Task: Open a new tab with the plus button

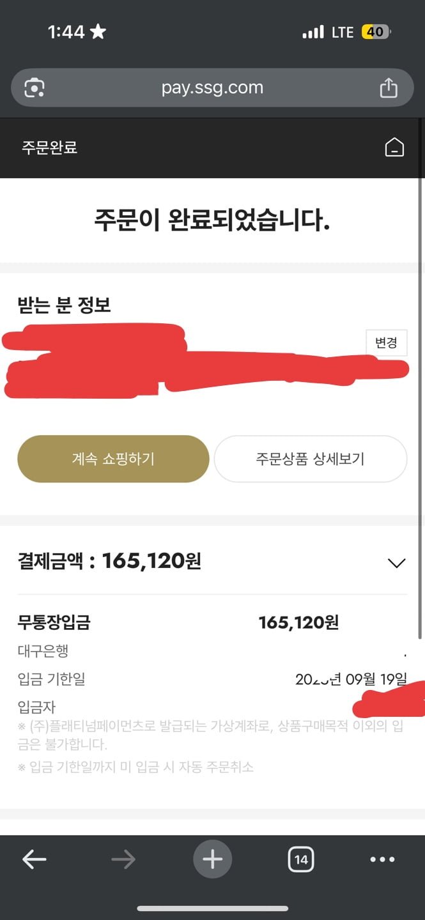Action: point(212,859)
